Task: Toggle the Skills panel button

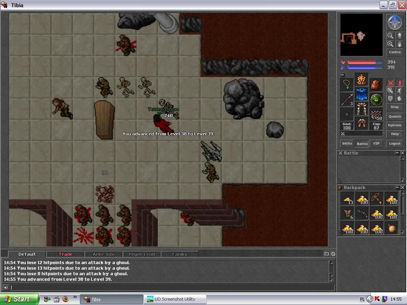Action: click(x=347, y=143)
